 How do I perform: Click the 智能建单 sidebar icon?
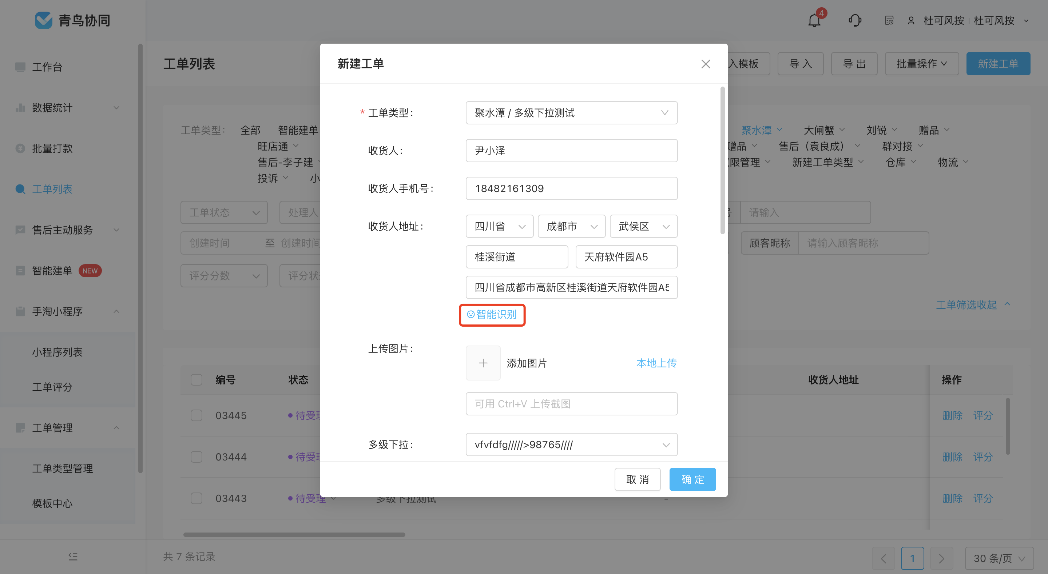[x=20, y=271]
